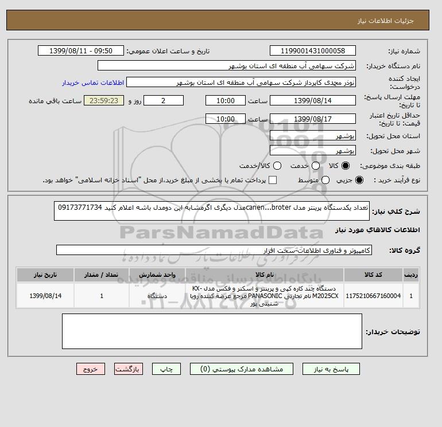Image resolution: width=442 pixels, height=427 pixels.
Task: Click the table date cell 1399/08/14
Action: (45, 296)
